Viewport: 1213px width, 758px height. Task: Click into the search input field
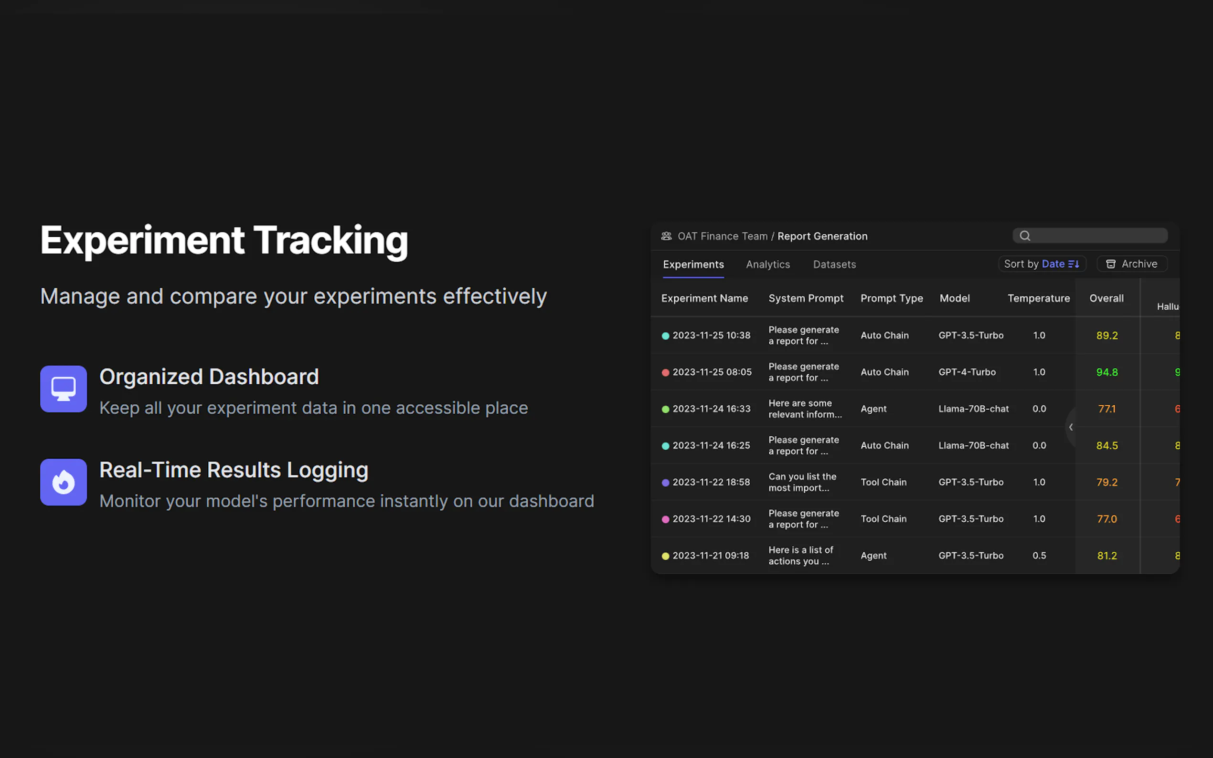[1098, 236]
